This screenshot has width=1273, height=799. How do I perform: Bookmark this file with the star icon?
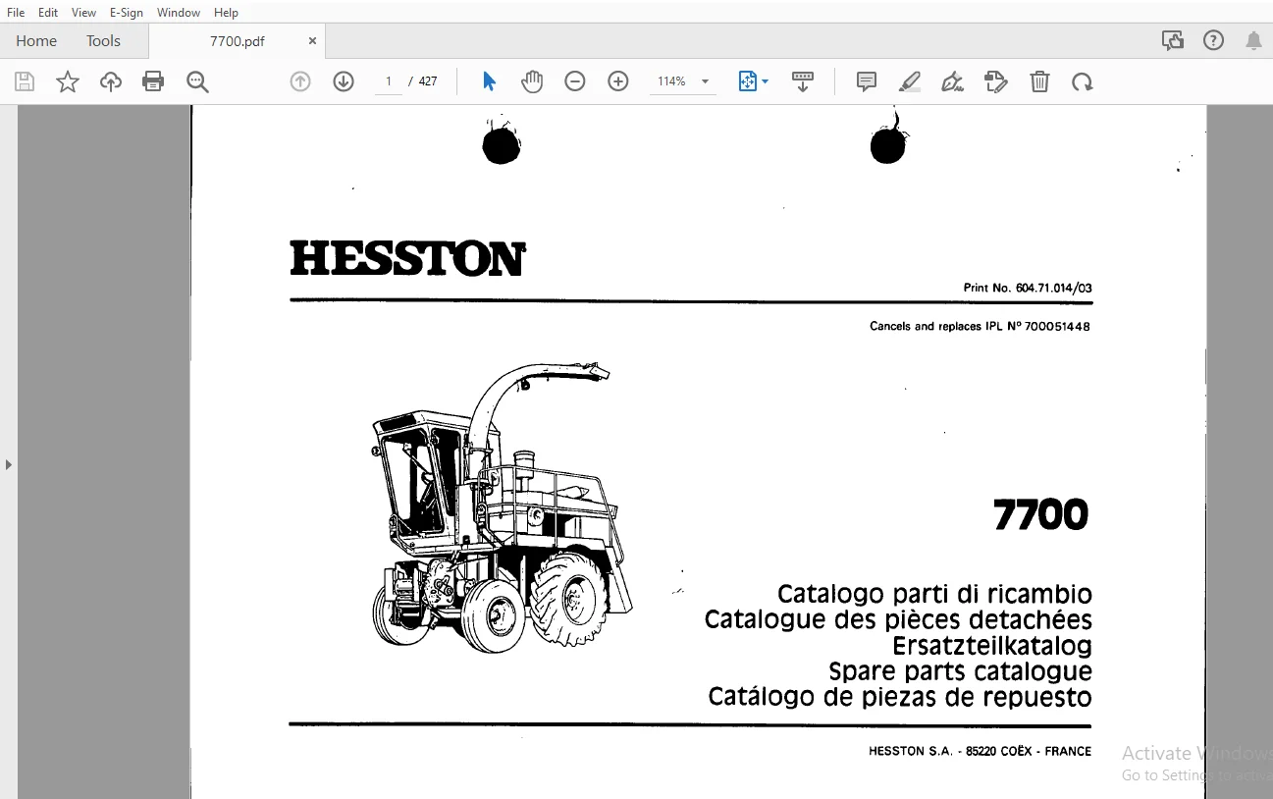[68, 81]
